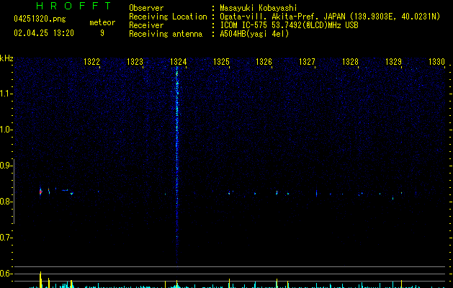Image resolution: width=453 pixels, height=288 pixels.
Task: Click the Receiver field label
Action: tap(146, 25)
